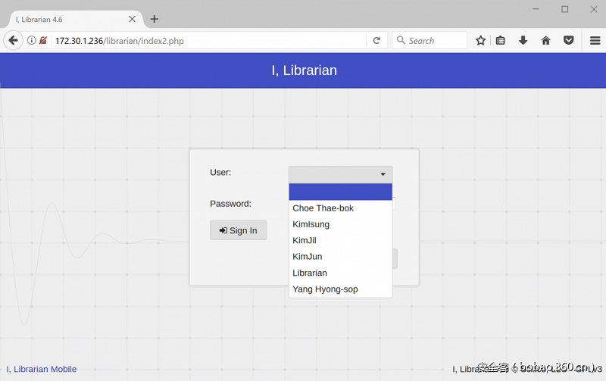Screen dimensions: 606x381
Task: Open site information icon in address bar
Action: (x=32, y=40)
